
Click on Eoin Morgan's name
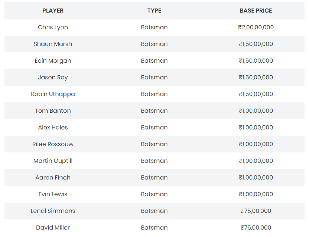pos(53,61)
